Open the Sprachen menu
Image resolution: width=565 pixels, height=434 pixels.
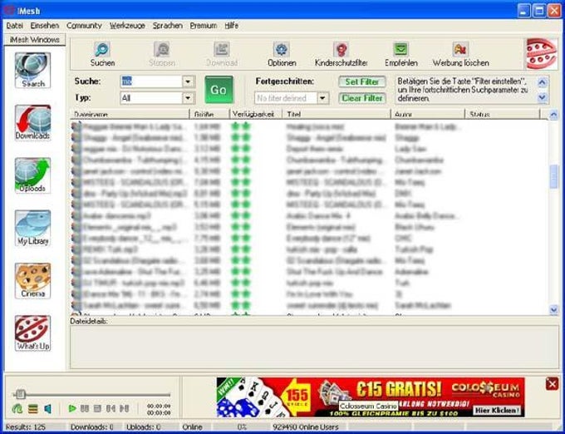click(168, 26)
